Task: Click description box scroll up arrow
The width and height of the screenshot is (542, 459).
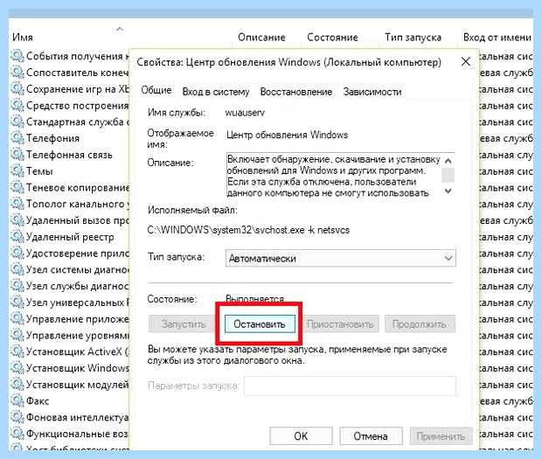Action: click(448, 160)
